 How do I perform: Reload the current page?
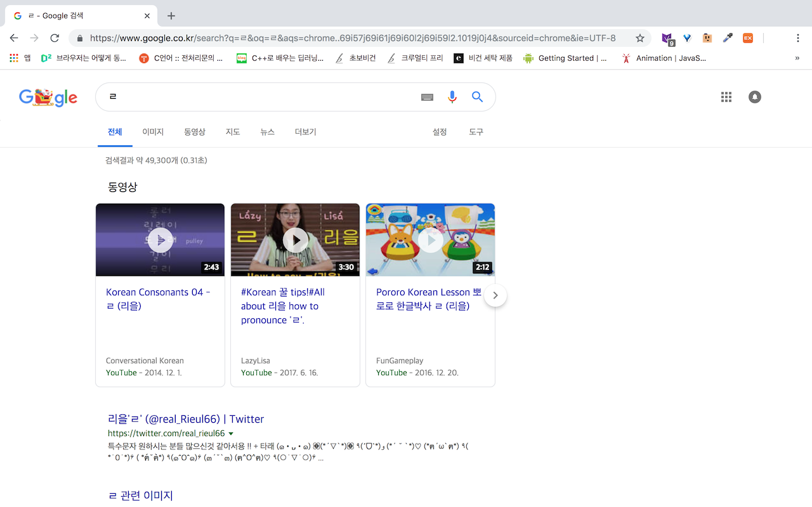(55, 38)
